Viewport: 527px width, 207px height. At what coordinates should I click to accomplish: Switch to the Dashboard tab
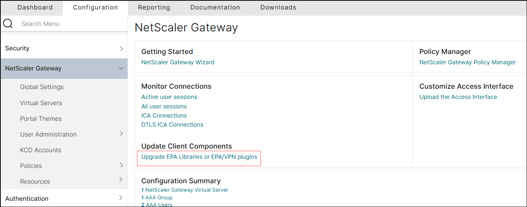coord(35,7)
